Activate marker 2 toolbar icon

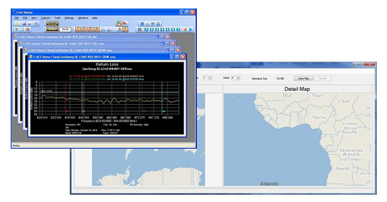[x=84, y=29]
